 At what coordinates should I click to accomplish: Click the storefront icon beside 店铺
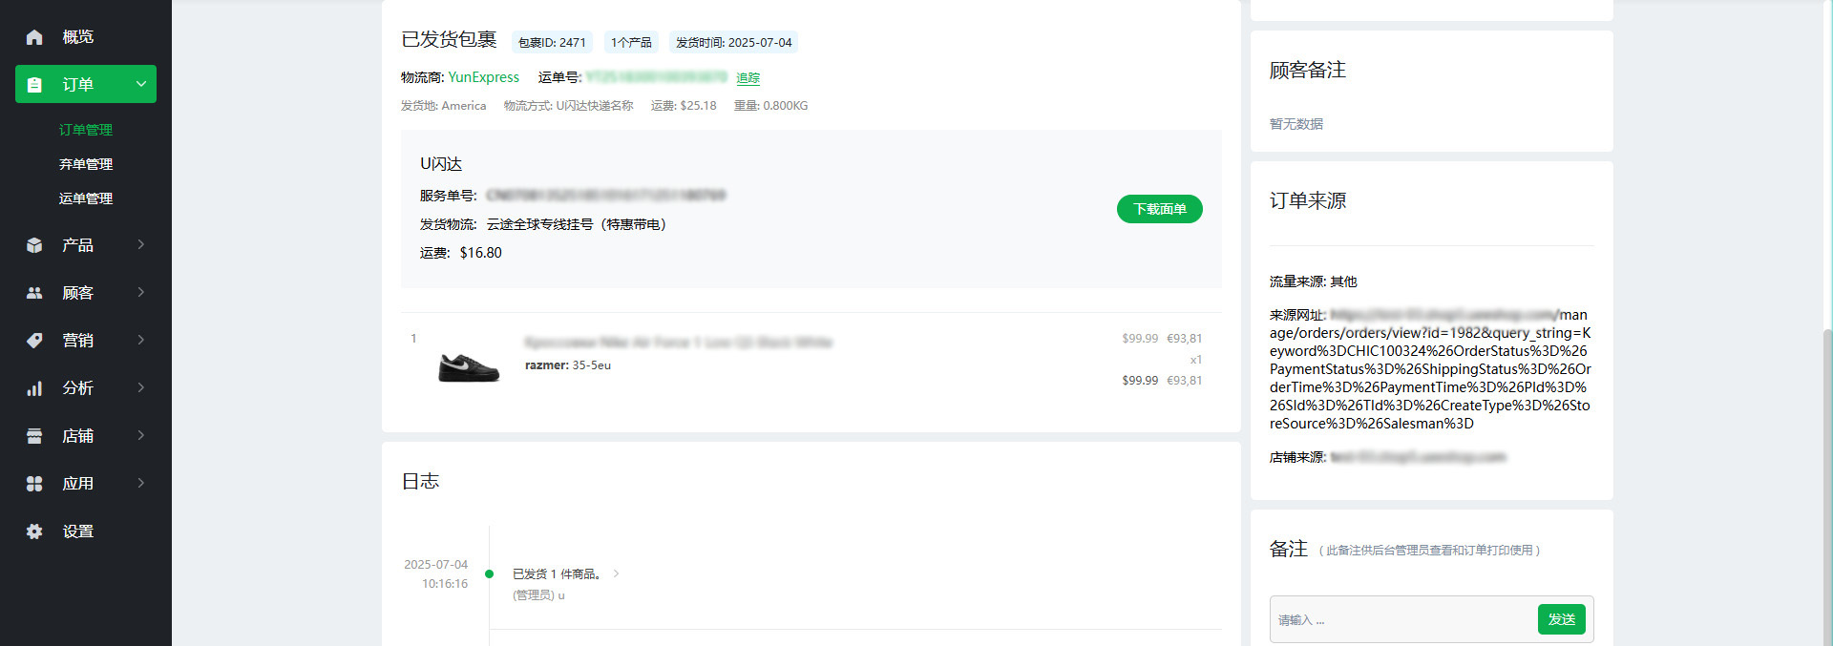point(34,436)
